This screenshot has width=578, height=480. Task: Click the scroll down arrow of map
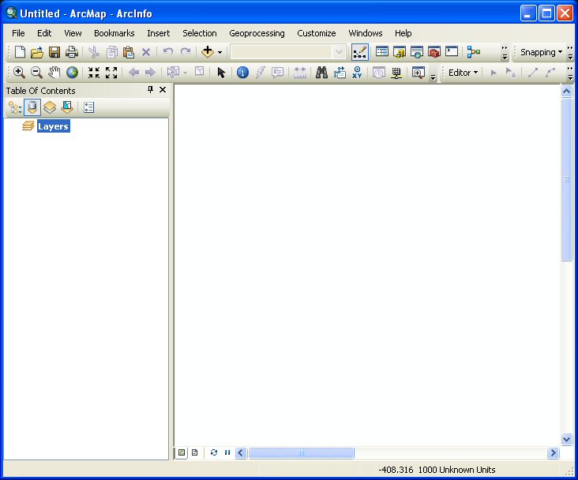567,439
